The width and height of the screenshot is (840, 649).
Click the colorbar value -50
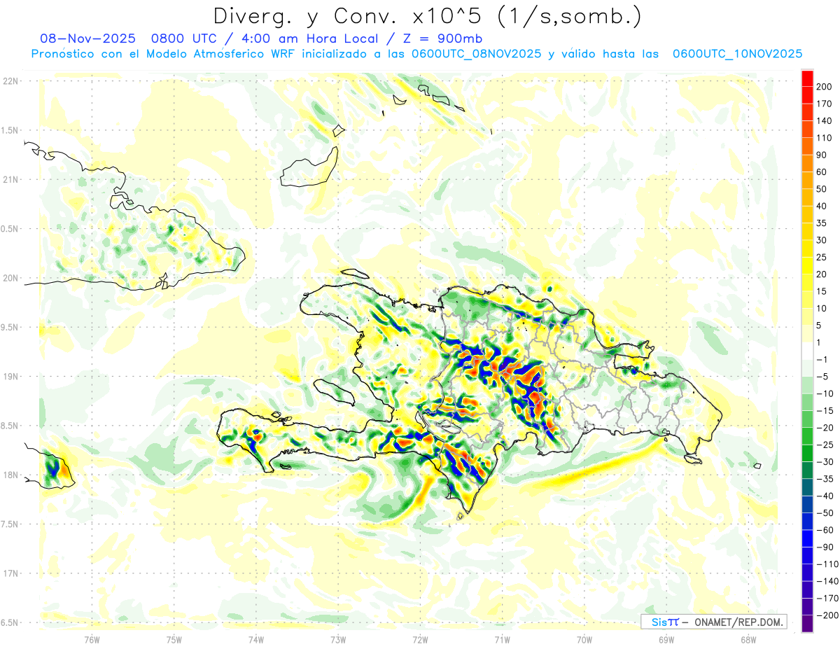[825, 513]
